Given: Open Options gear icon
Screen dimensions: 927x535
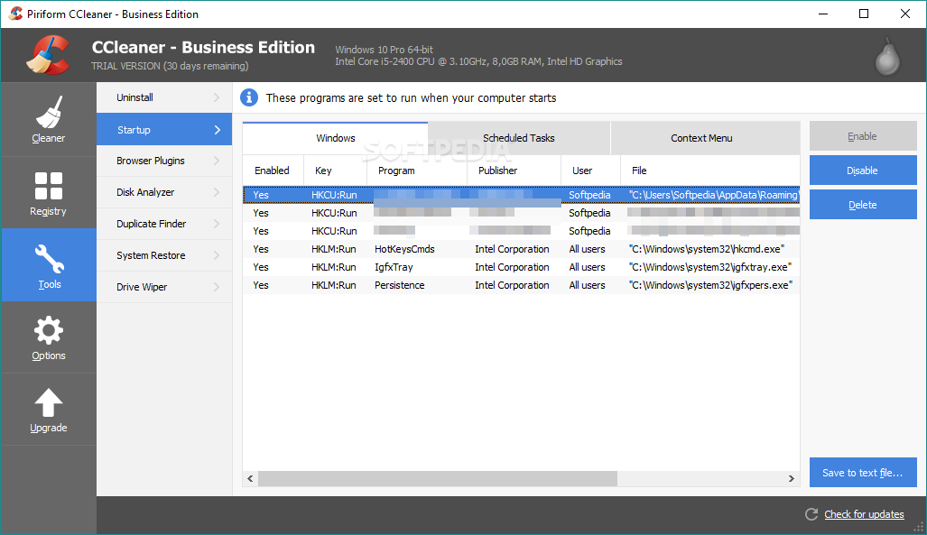Looking at the screenshot, I should [x=49, y=330].
